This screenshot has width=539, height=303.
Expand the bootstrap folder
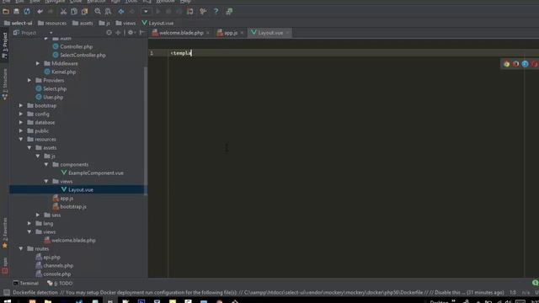[x=21, y=105]
